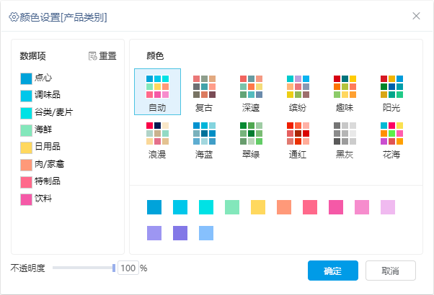The image size is (434, 295).
Task: Pick the light blue palette color in second row
Action: click(206, 233)
